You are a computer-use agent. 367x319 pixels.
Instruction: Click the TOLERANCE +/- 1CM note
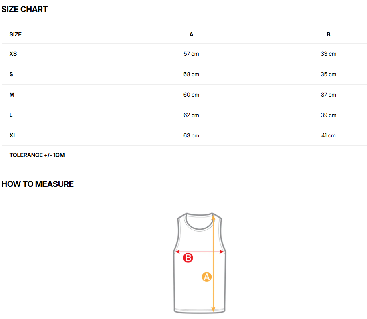point(37,155)
